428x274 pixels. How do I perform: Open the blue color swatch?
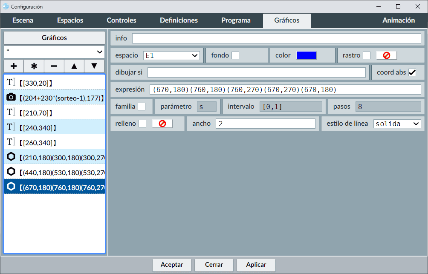[307, 55]
